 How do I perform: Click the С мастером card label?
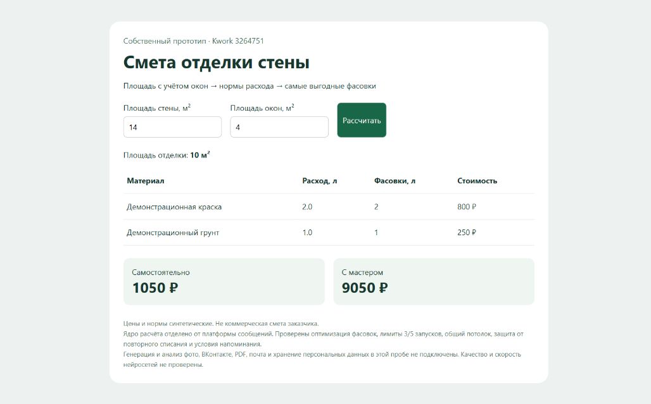(362, 272)
